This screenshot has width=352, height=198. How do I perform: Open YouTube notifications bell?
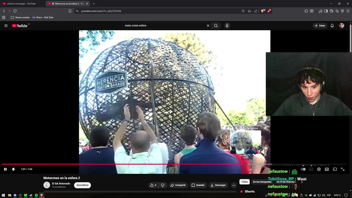pyautogui.click(x=332, y=26)
